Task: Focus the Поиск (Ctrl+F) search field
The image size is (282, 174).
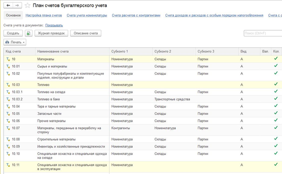Action: (x=263, y=33)
